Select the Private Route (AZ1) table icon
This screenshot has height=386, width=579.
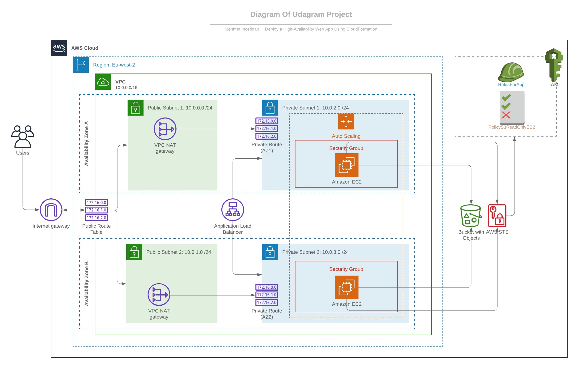267,129
